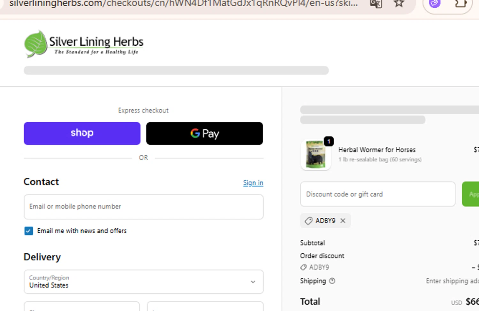Click the Enter shipping address text
Image resolution: width=479 pixels, height=311 pixels.
(452, 281)
